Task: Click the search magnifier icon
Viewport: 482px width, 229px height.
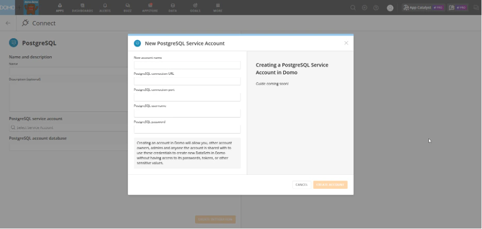Action: tap(353, 8)
